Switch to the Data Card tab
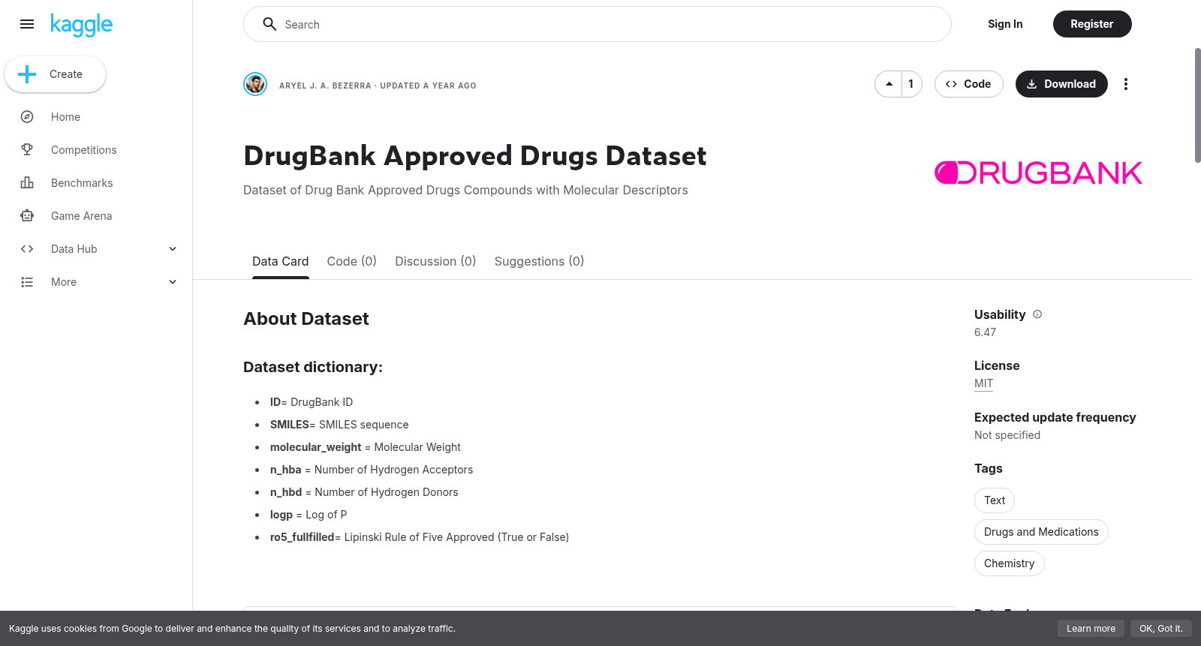1201x646 pixels. 280,261
